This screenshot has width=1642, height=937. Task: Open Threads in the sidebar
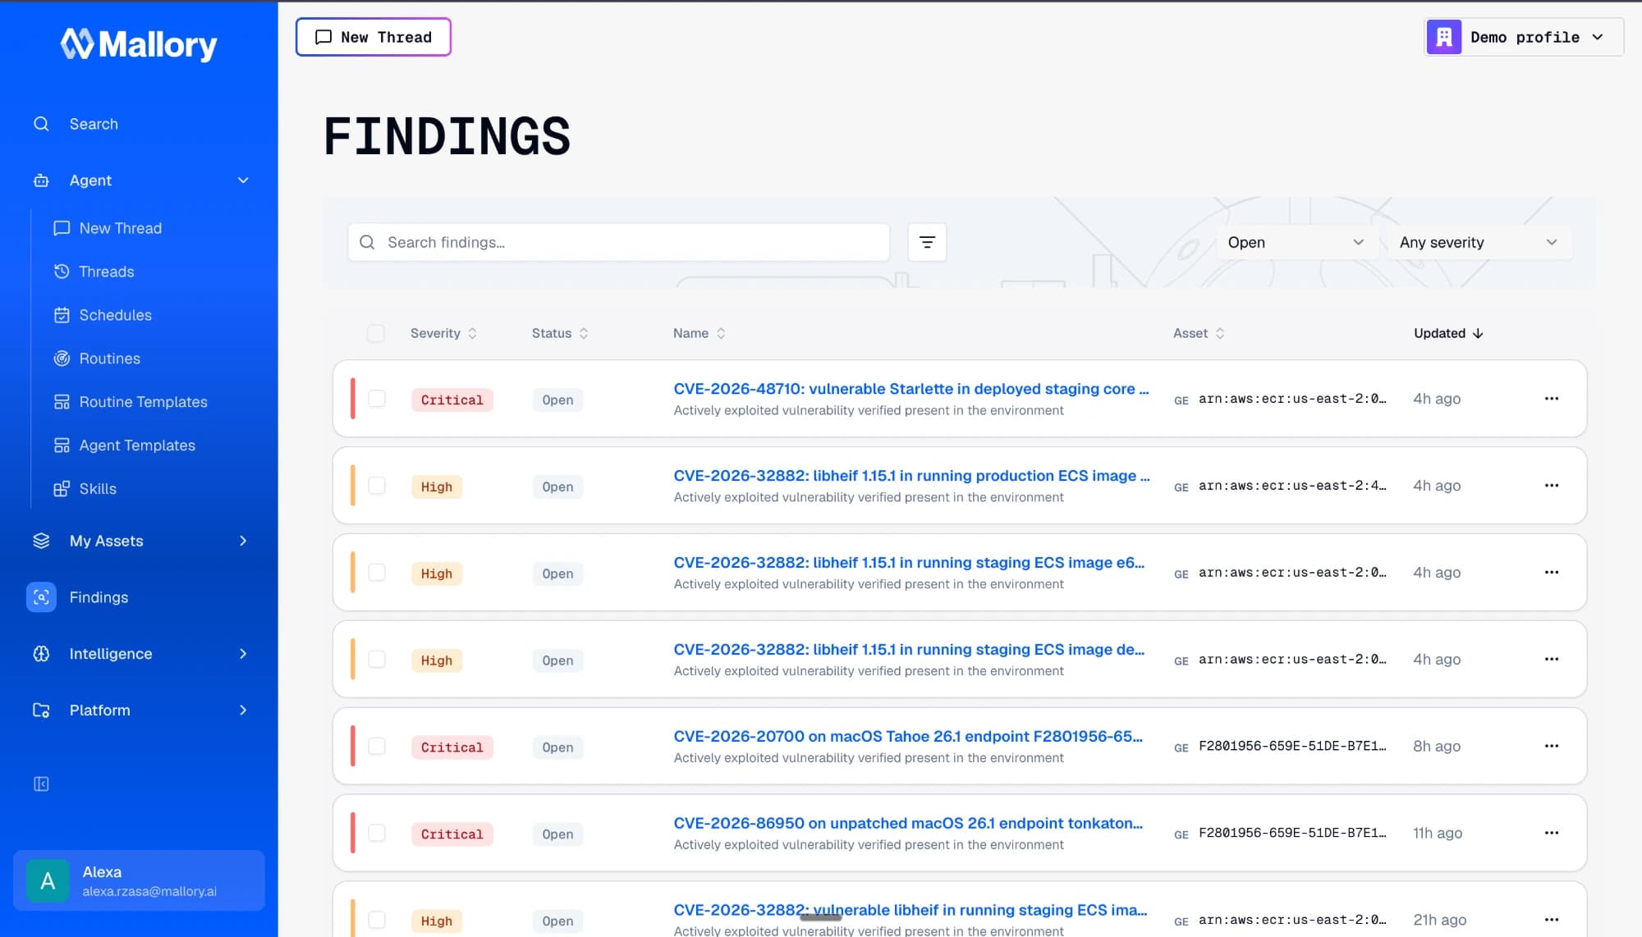106,272
